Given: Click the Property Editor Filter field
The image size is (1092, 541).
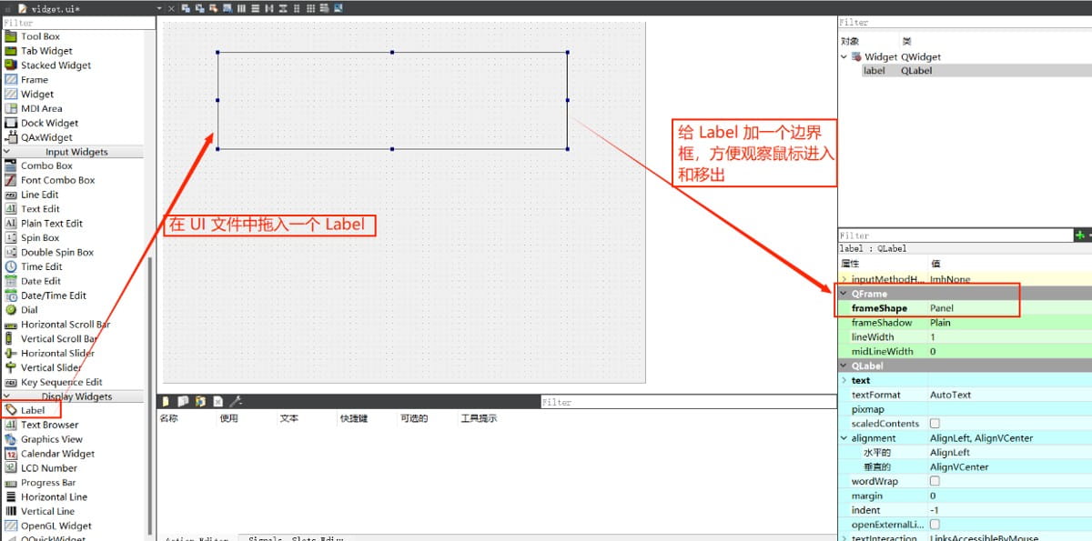Looking at the screenshot, I should [955, 235].
